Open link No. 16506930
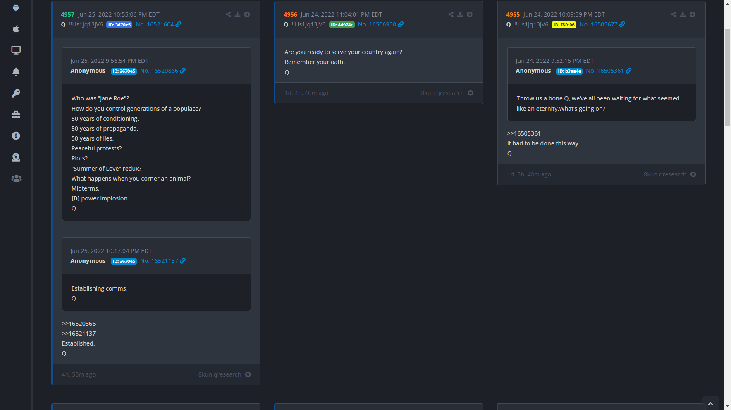Image resolution: width=731 pixels, height=410 pixels. 377,24
